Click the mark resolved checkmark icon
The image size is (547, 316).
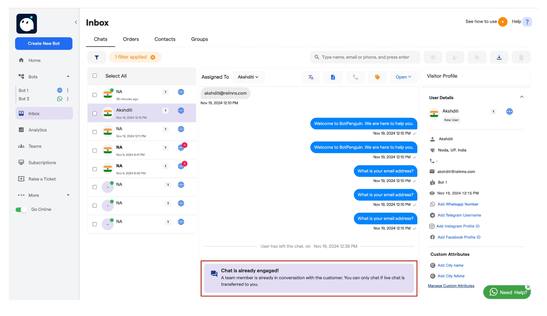coord(433,57)
